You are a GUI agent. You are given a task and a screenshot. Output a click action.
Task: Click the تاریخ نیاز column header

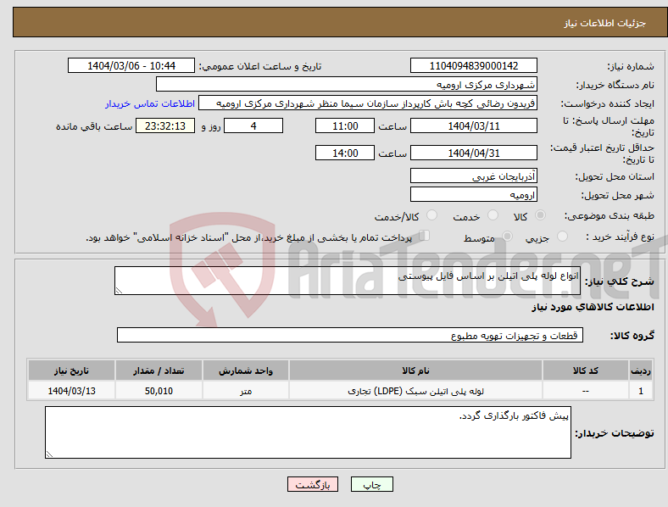click(71, 370)
